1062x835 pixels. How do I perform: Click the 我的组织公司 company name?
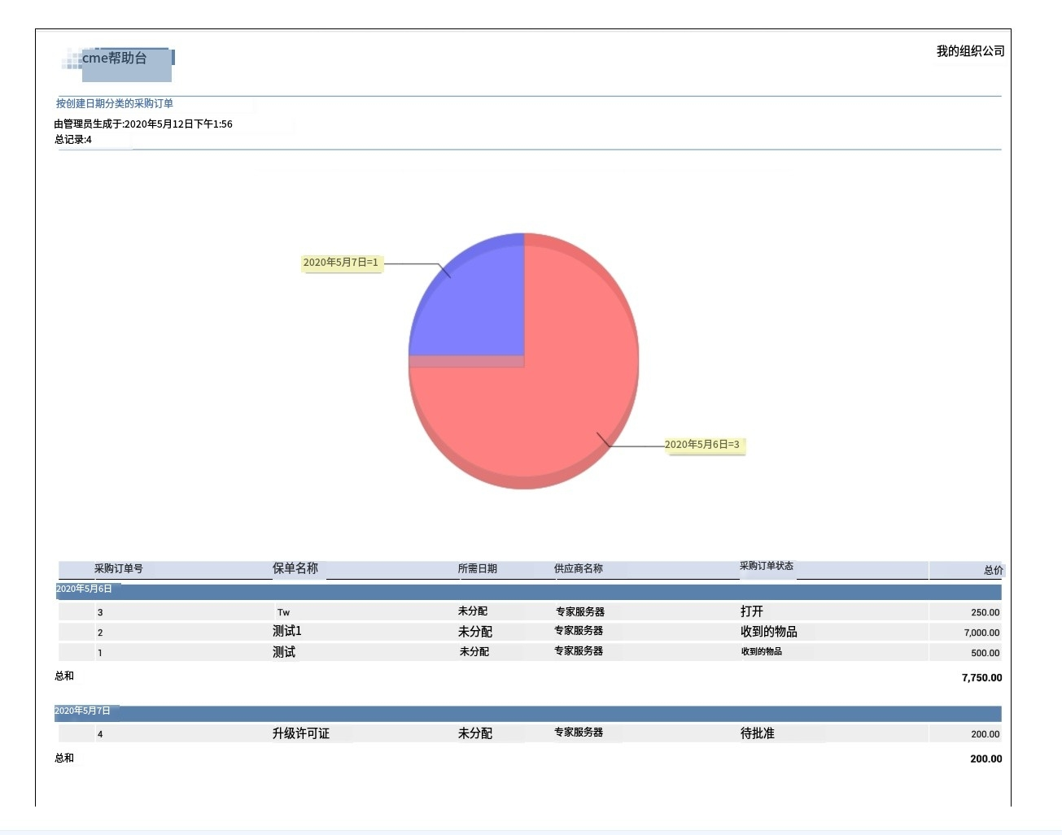pyautogui.click(x=970, y=51)
